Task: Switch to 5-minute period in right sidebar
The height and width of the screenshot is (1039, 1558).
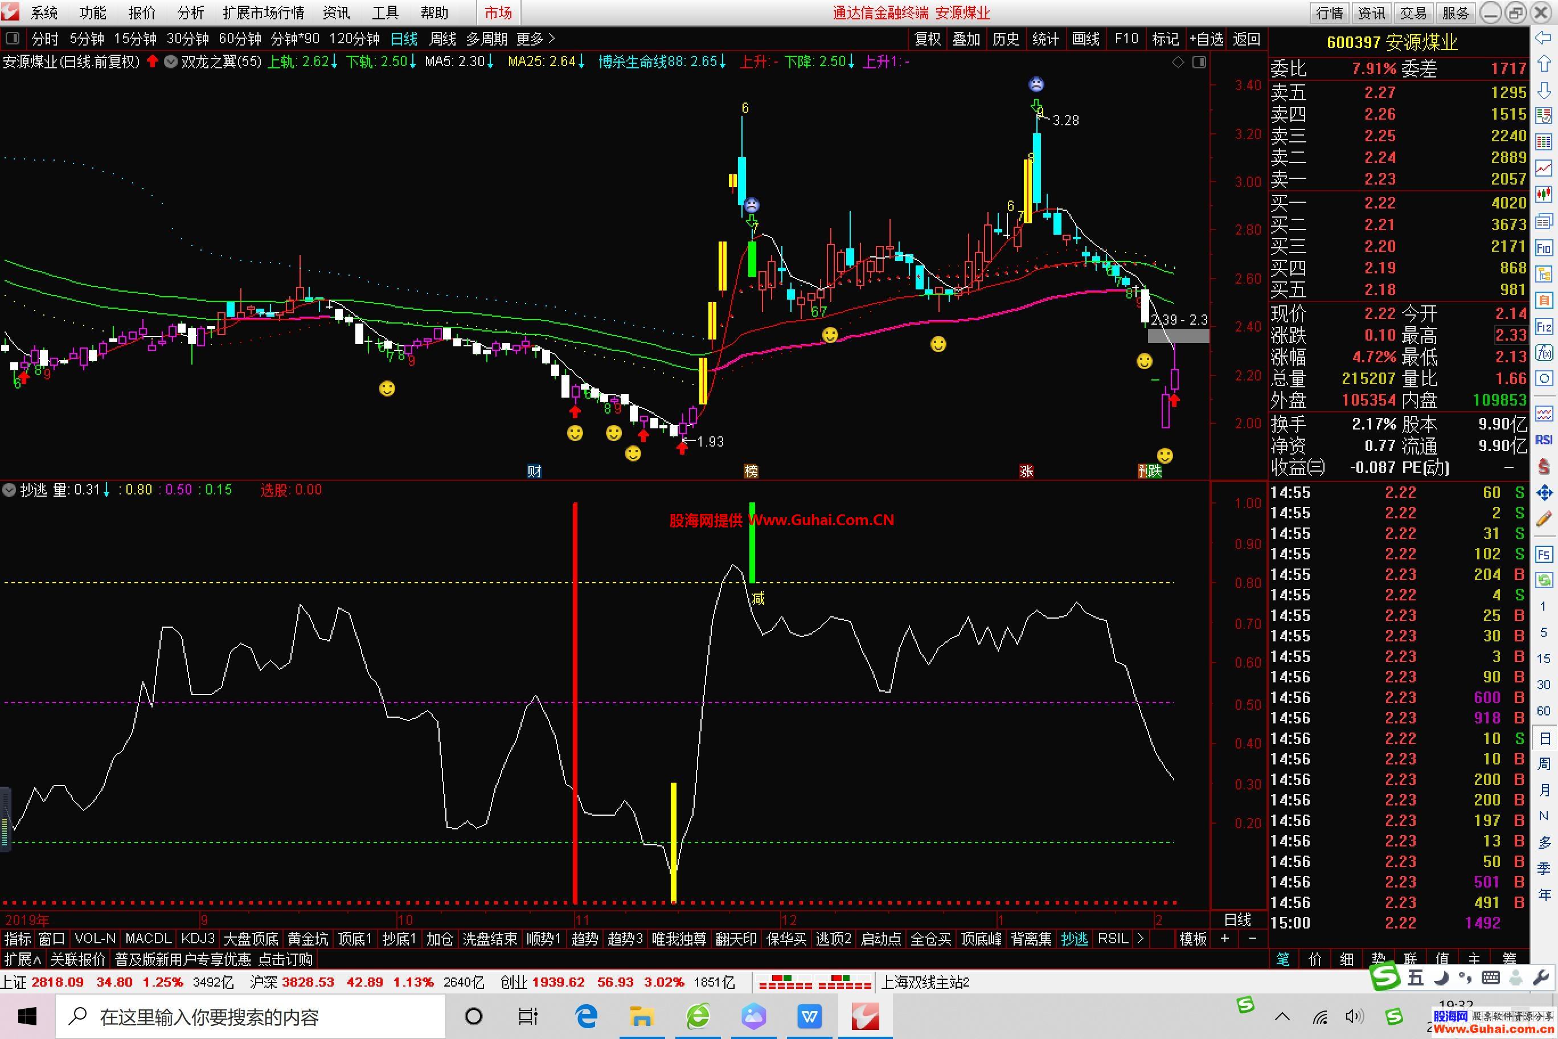Action: point(1543,632)
